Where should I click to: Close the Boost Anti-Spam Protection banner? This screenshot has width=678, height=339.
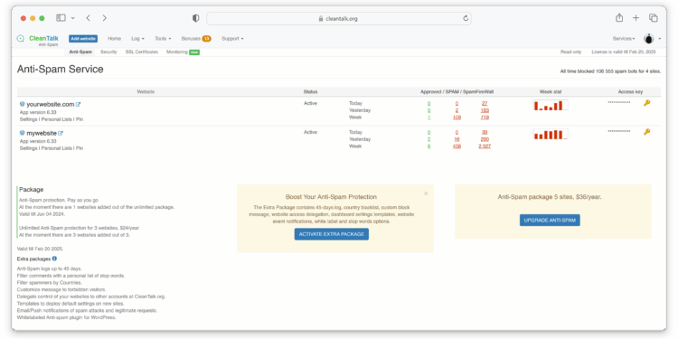click(426, 193)
